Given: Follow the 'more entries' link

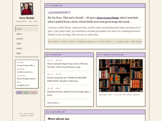Looking at the screenshot, I should coord(53,102).
